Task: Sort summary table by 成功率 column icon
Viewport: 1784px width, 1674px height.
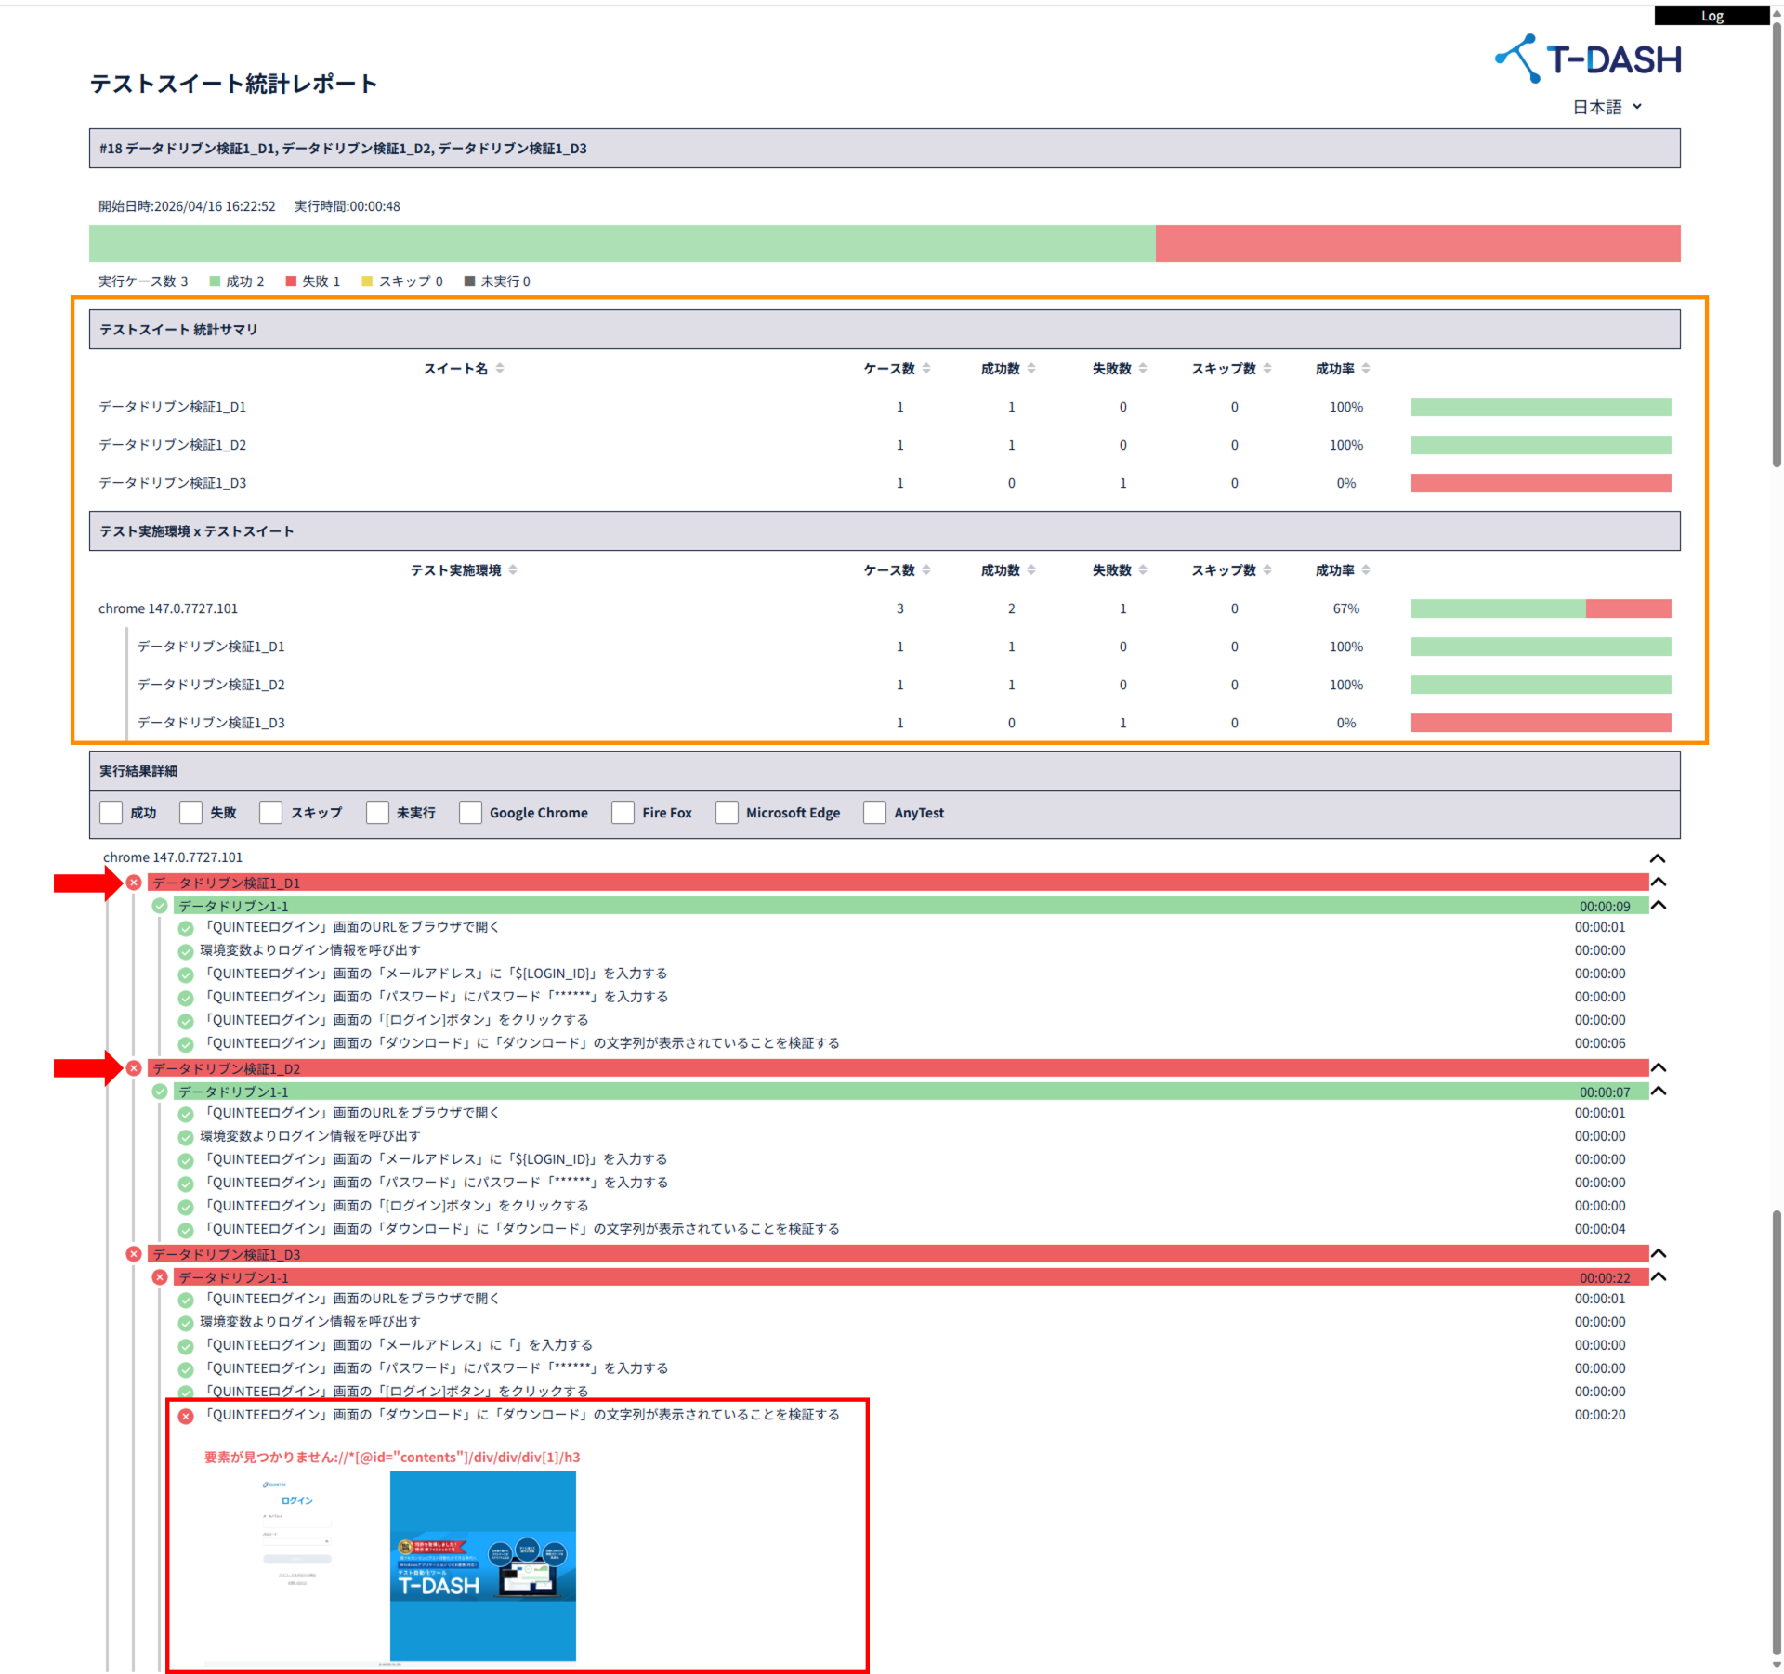Action: pos(1366,369)
